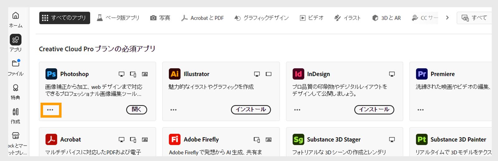The image size is (498, 161).
Task: Click the Photoshop app title text
Action: pos(74,74)
